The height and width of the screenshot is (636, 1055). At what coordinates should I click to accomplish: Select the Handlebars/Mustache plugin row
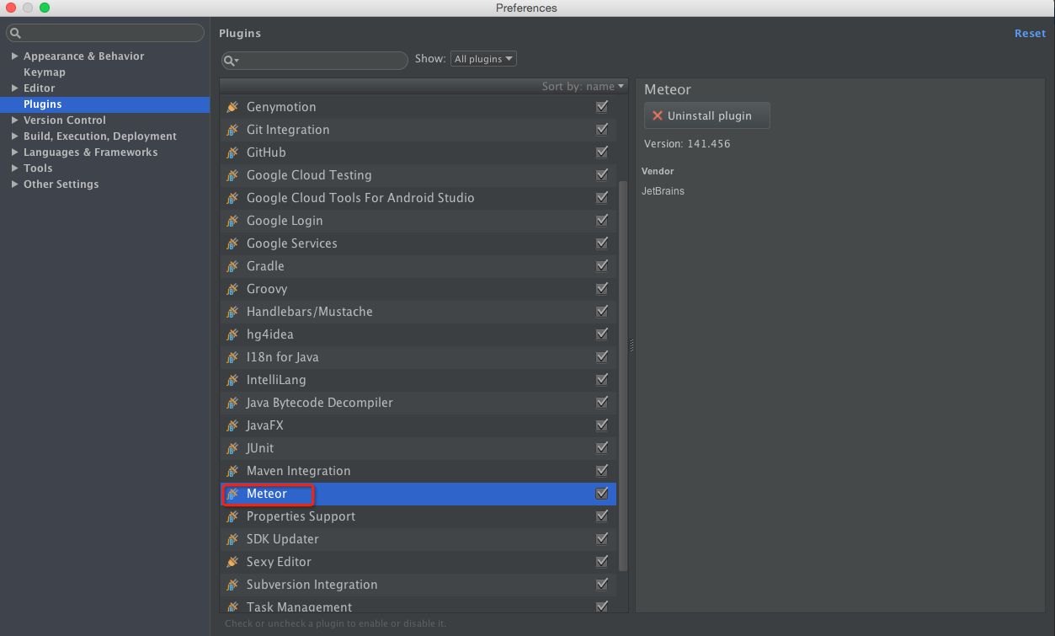[x=418, y=312]
